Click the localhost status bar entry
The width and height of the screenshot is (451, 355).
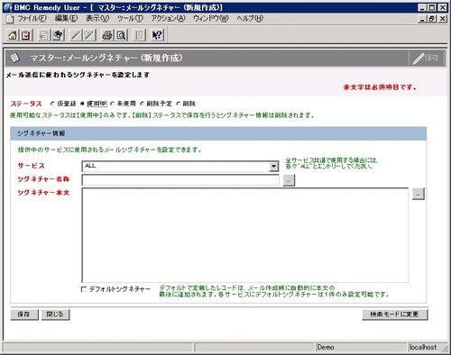(423, 347)
